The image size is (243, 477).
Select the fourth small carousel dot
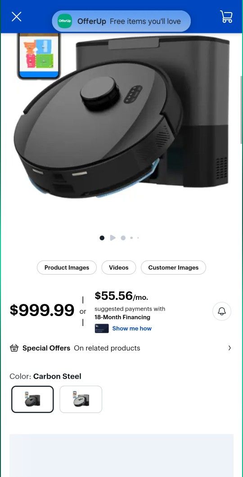(131, 238)
